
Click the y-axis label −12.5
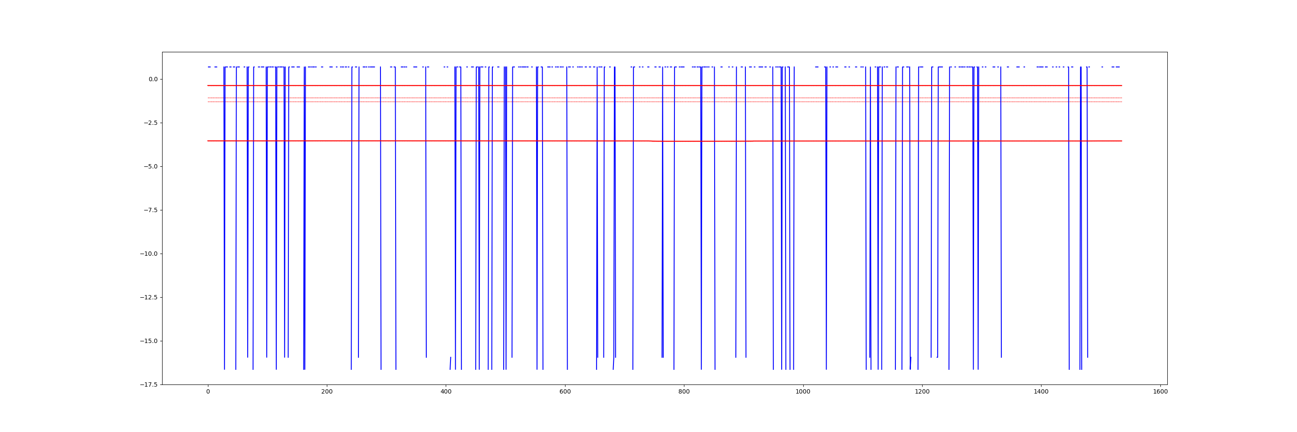[149, 297]
